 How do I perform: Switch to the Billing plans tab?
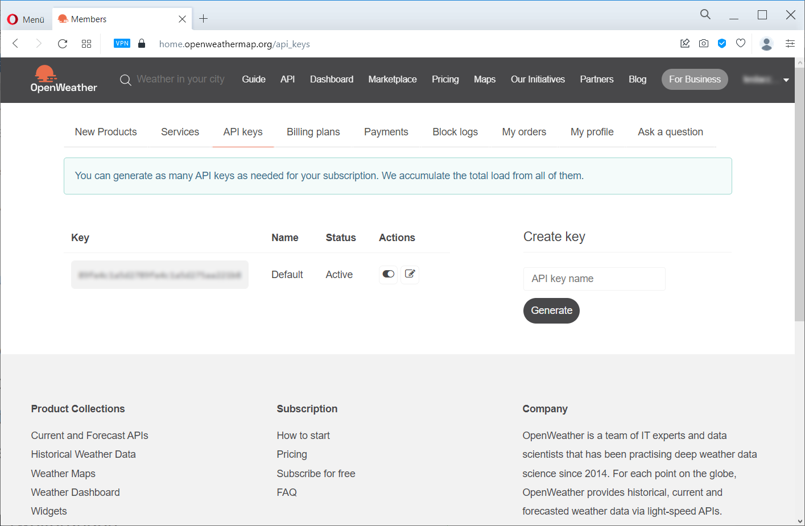(x=313, y=132)
